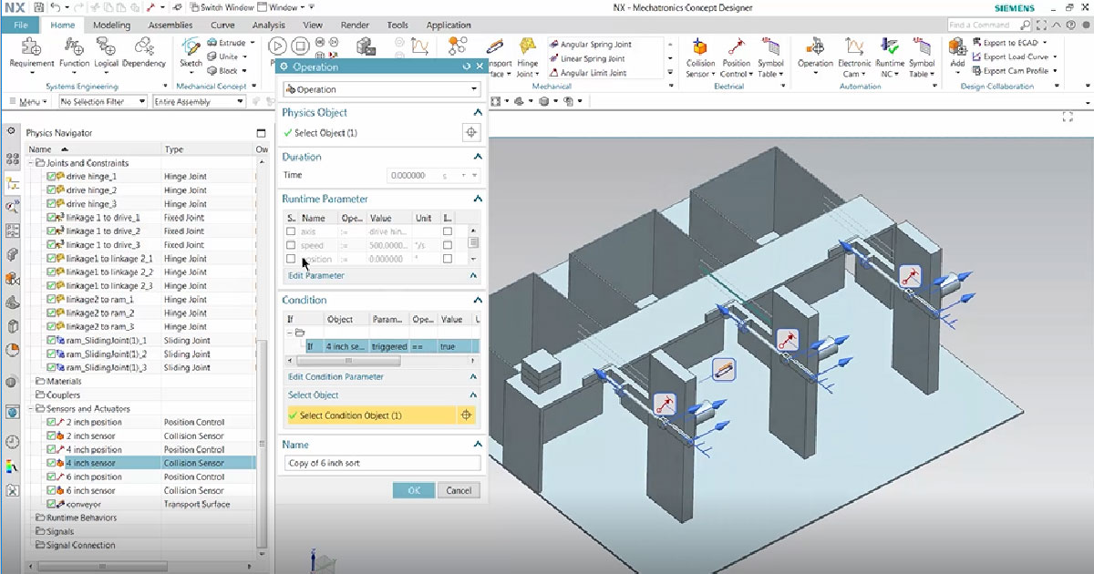Switch to the Render tab
The width and height of the screenshot is (1094, 574).
(355, 25)
